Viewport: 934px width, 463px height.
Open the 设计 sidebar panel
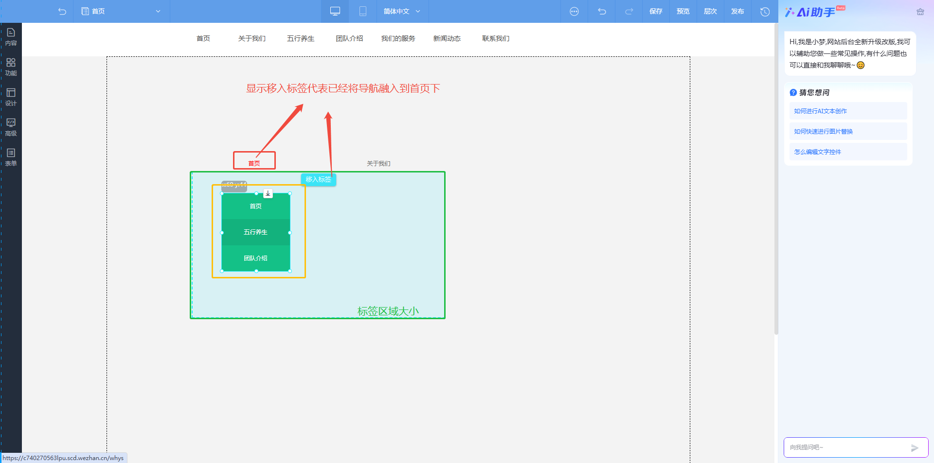[11, 97]
